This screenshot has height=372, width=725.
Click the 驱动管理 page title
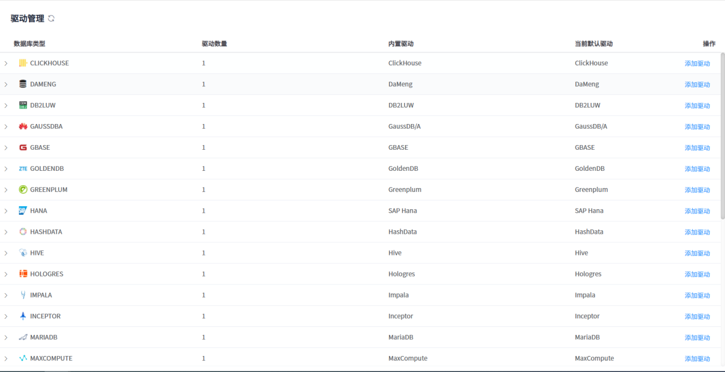click(27, 18)
